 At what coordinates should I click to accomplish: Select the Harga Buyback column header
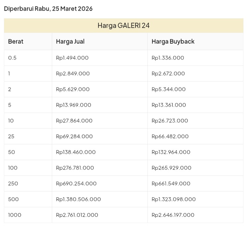[x=173, y=41]
